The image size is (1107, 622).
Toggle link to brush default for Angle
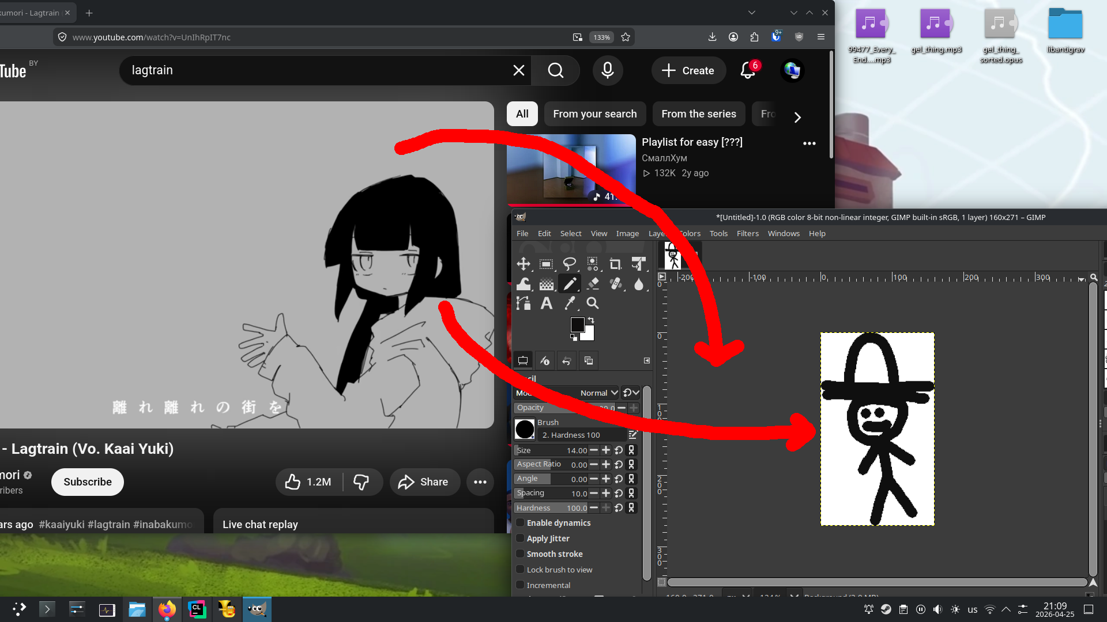(631, 479)
